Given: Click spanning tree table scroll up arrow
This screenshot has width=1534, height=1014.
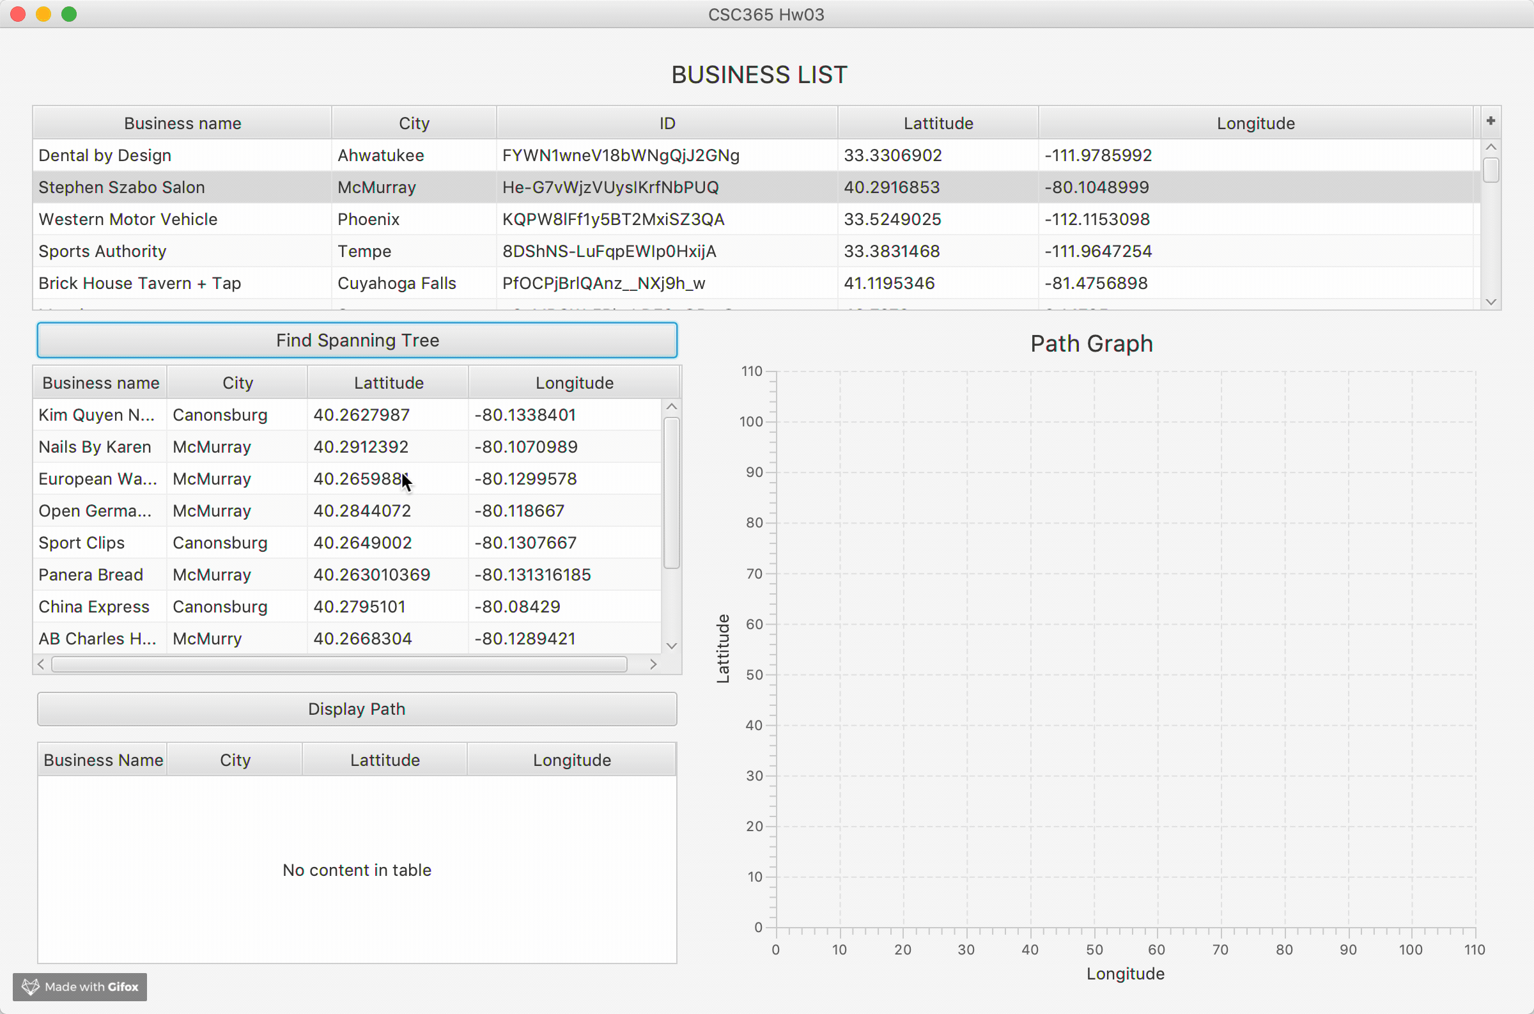Looking at the screenshot, I should (x=672, y=407).
